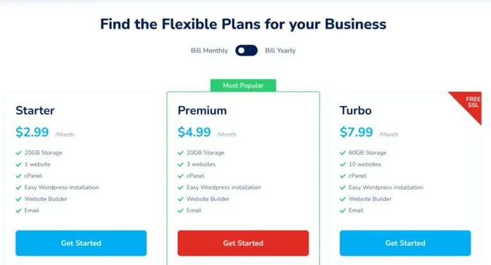
Task: Click the Premium $4.99 price
Action: (194, 132)
